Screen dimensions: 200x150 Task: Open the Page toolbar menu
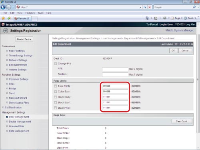(177, 18)
